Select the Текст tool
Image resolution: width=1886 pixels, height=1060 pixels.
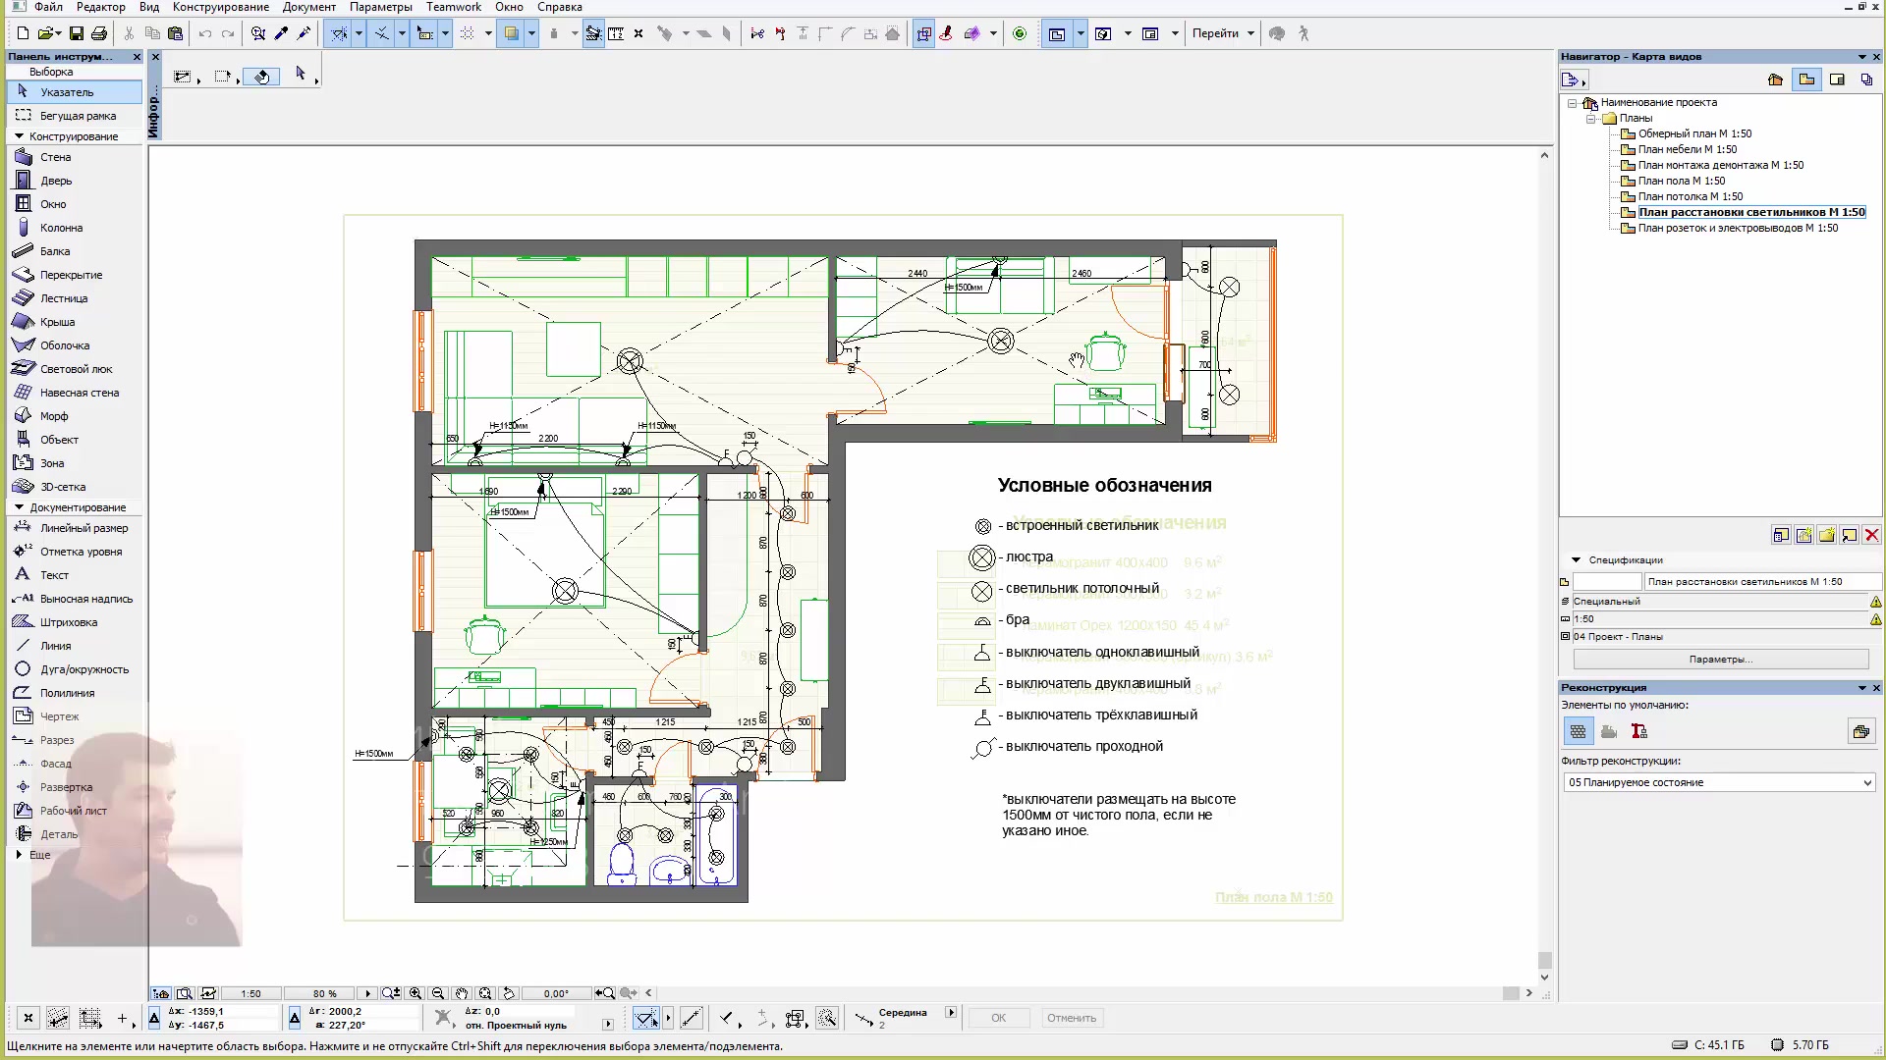click(x=74, y=575)
